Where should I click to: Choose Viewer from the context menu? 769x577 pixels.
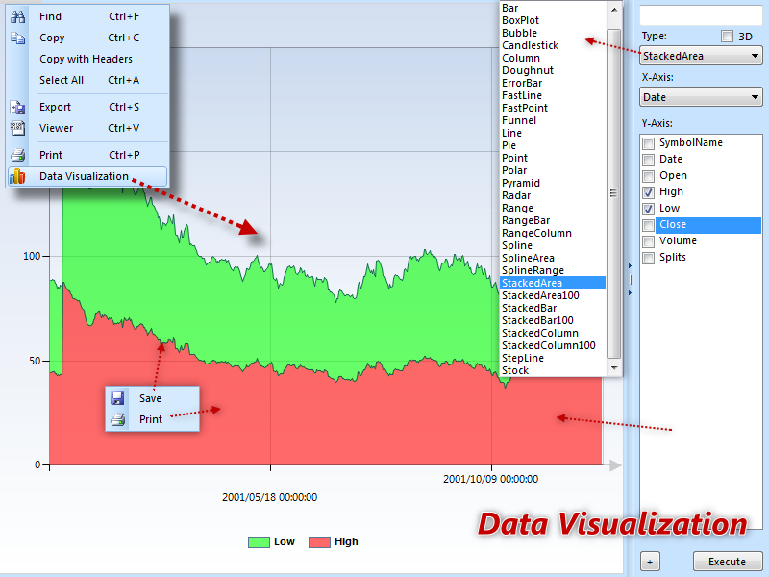click(87, 128)
